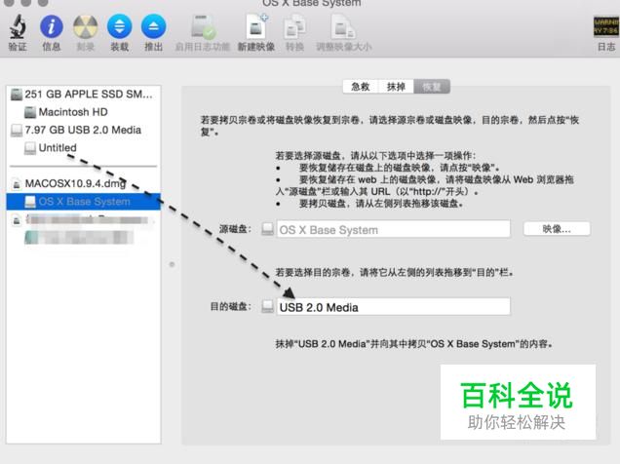The image size is (620, 464).
Task: Click the Burn (刻录) toolbar icon
Action: pos(86,27)
